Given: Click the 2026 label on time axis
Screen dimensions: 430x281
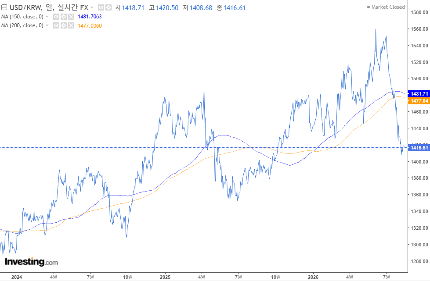Looking at the screenshot, I should [x=313, y=277].
